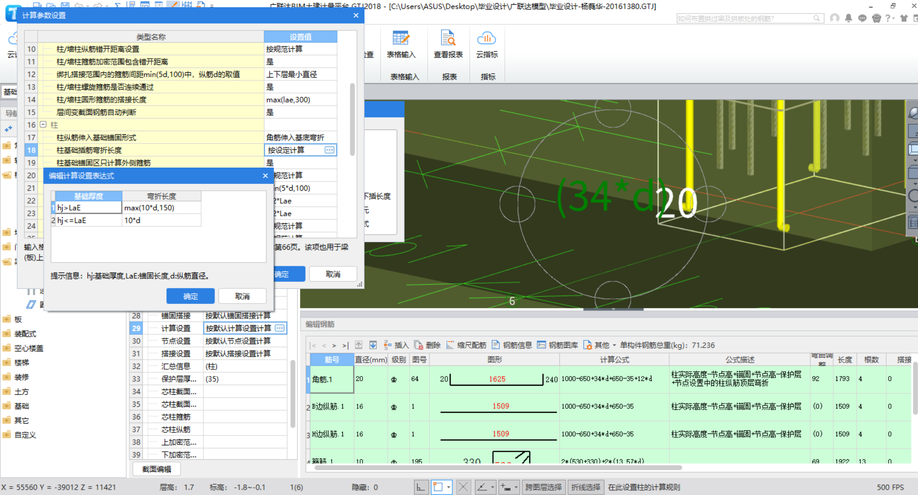Select 基础 in component tree
The height and width of the screenshot is (495, 918).
tap(21, 406)
